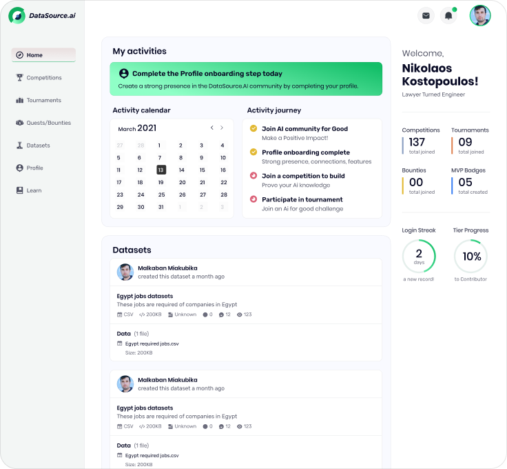Viewport: 507px width, 469px height.
Task: Click the Competitions trophy icon
Action: point(20,78)
